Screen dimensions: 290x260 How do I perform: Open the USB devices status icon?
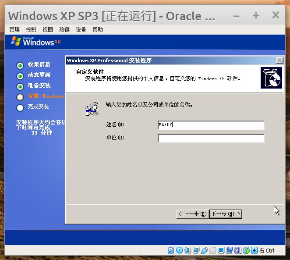tap(205, 250)
